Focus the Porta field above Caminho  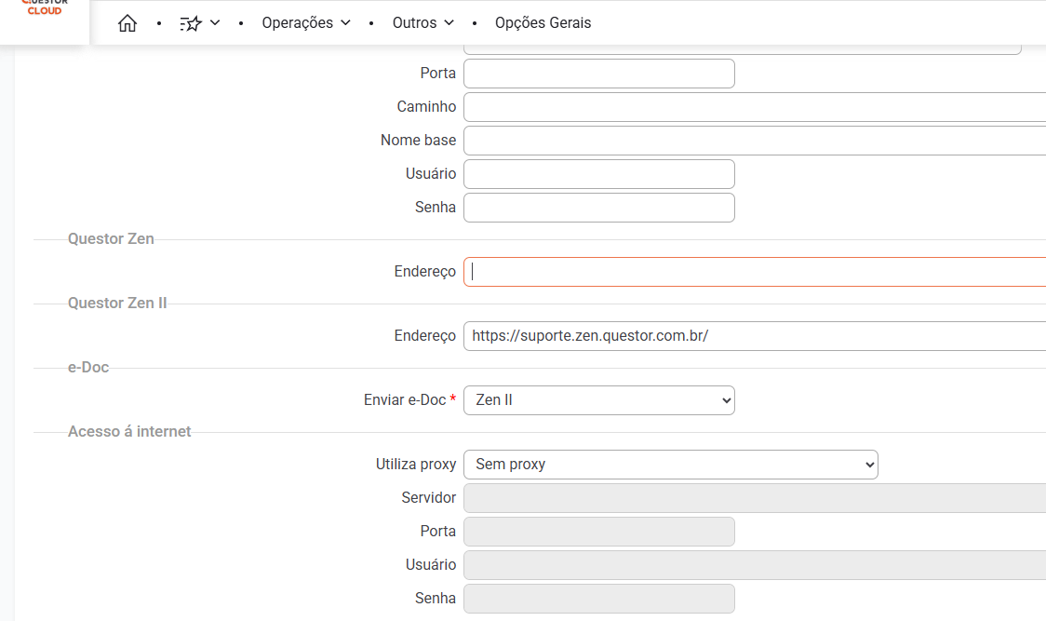(599, 74)
